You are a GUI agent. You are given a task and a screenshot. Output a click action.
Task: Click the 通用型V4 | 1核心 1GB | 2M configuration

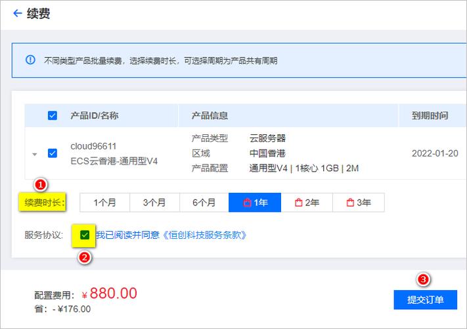coord(304,168)
